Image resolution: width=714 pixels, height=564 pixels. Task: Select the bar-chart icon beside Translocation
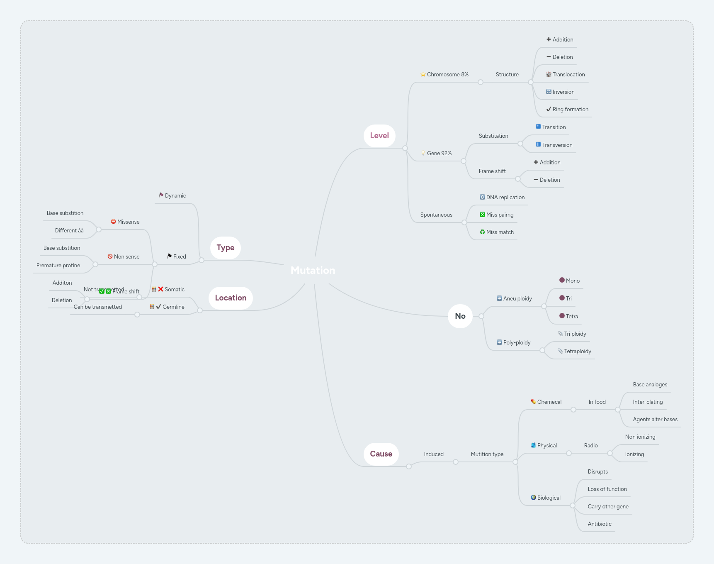550,74
